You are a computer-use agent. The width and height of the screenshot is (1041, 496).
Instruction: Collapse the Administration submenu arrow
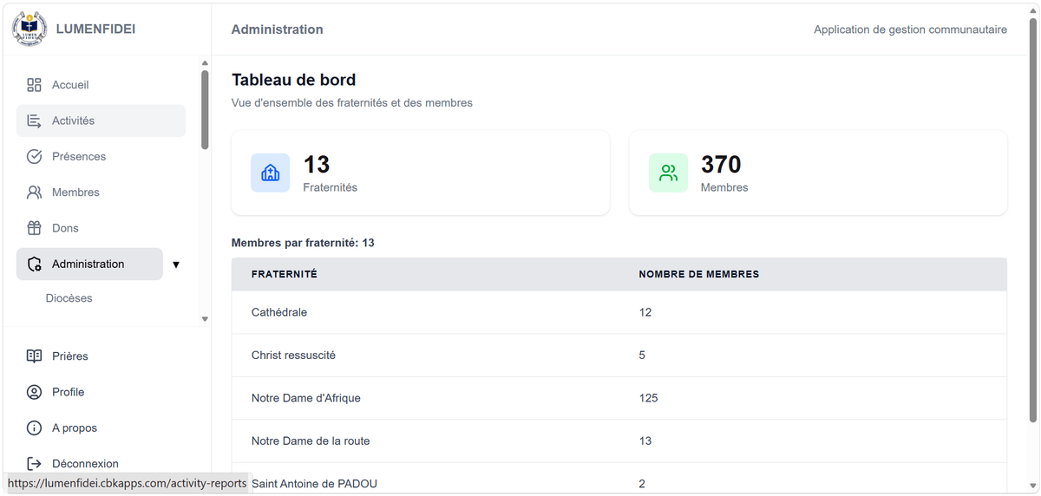pyautogui.click(x=176, y=264)
